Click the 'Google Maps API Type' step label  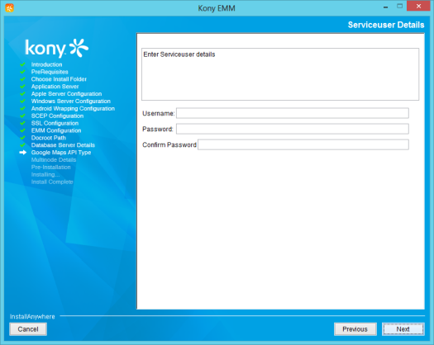coord(61,153)
